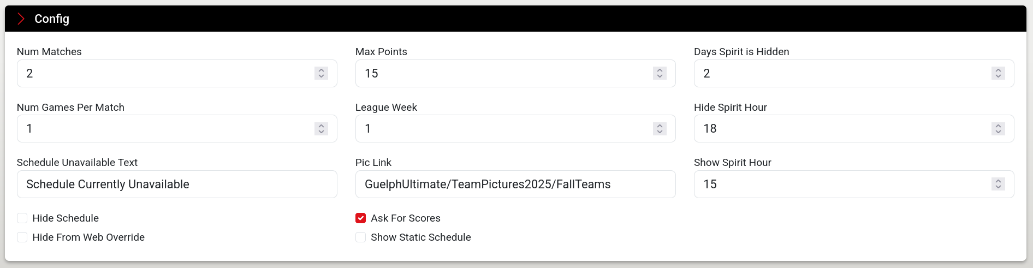This screenshot has height=268, width=1033.
Task: Focus the Schedule Unavailable Text field
Action: (177, 184)
